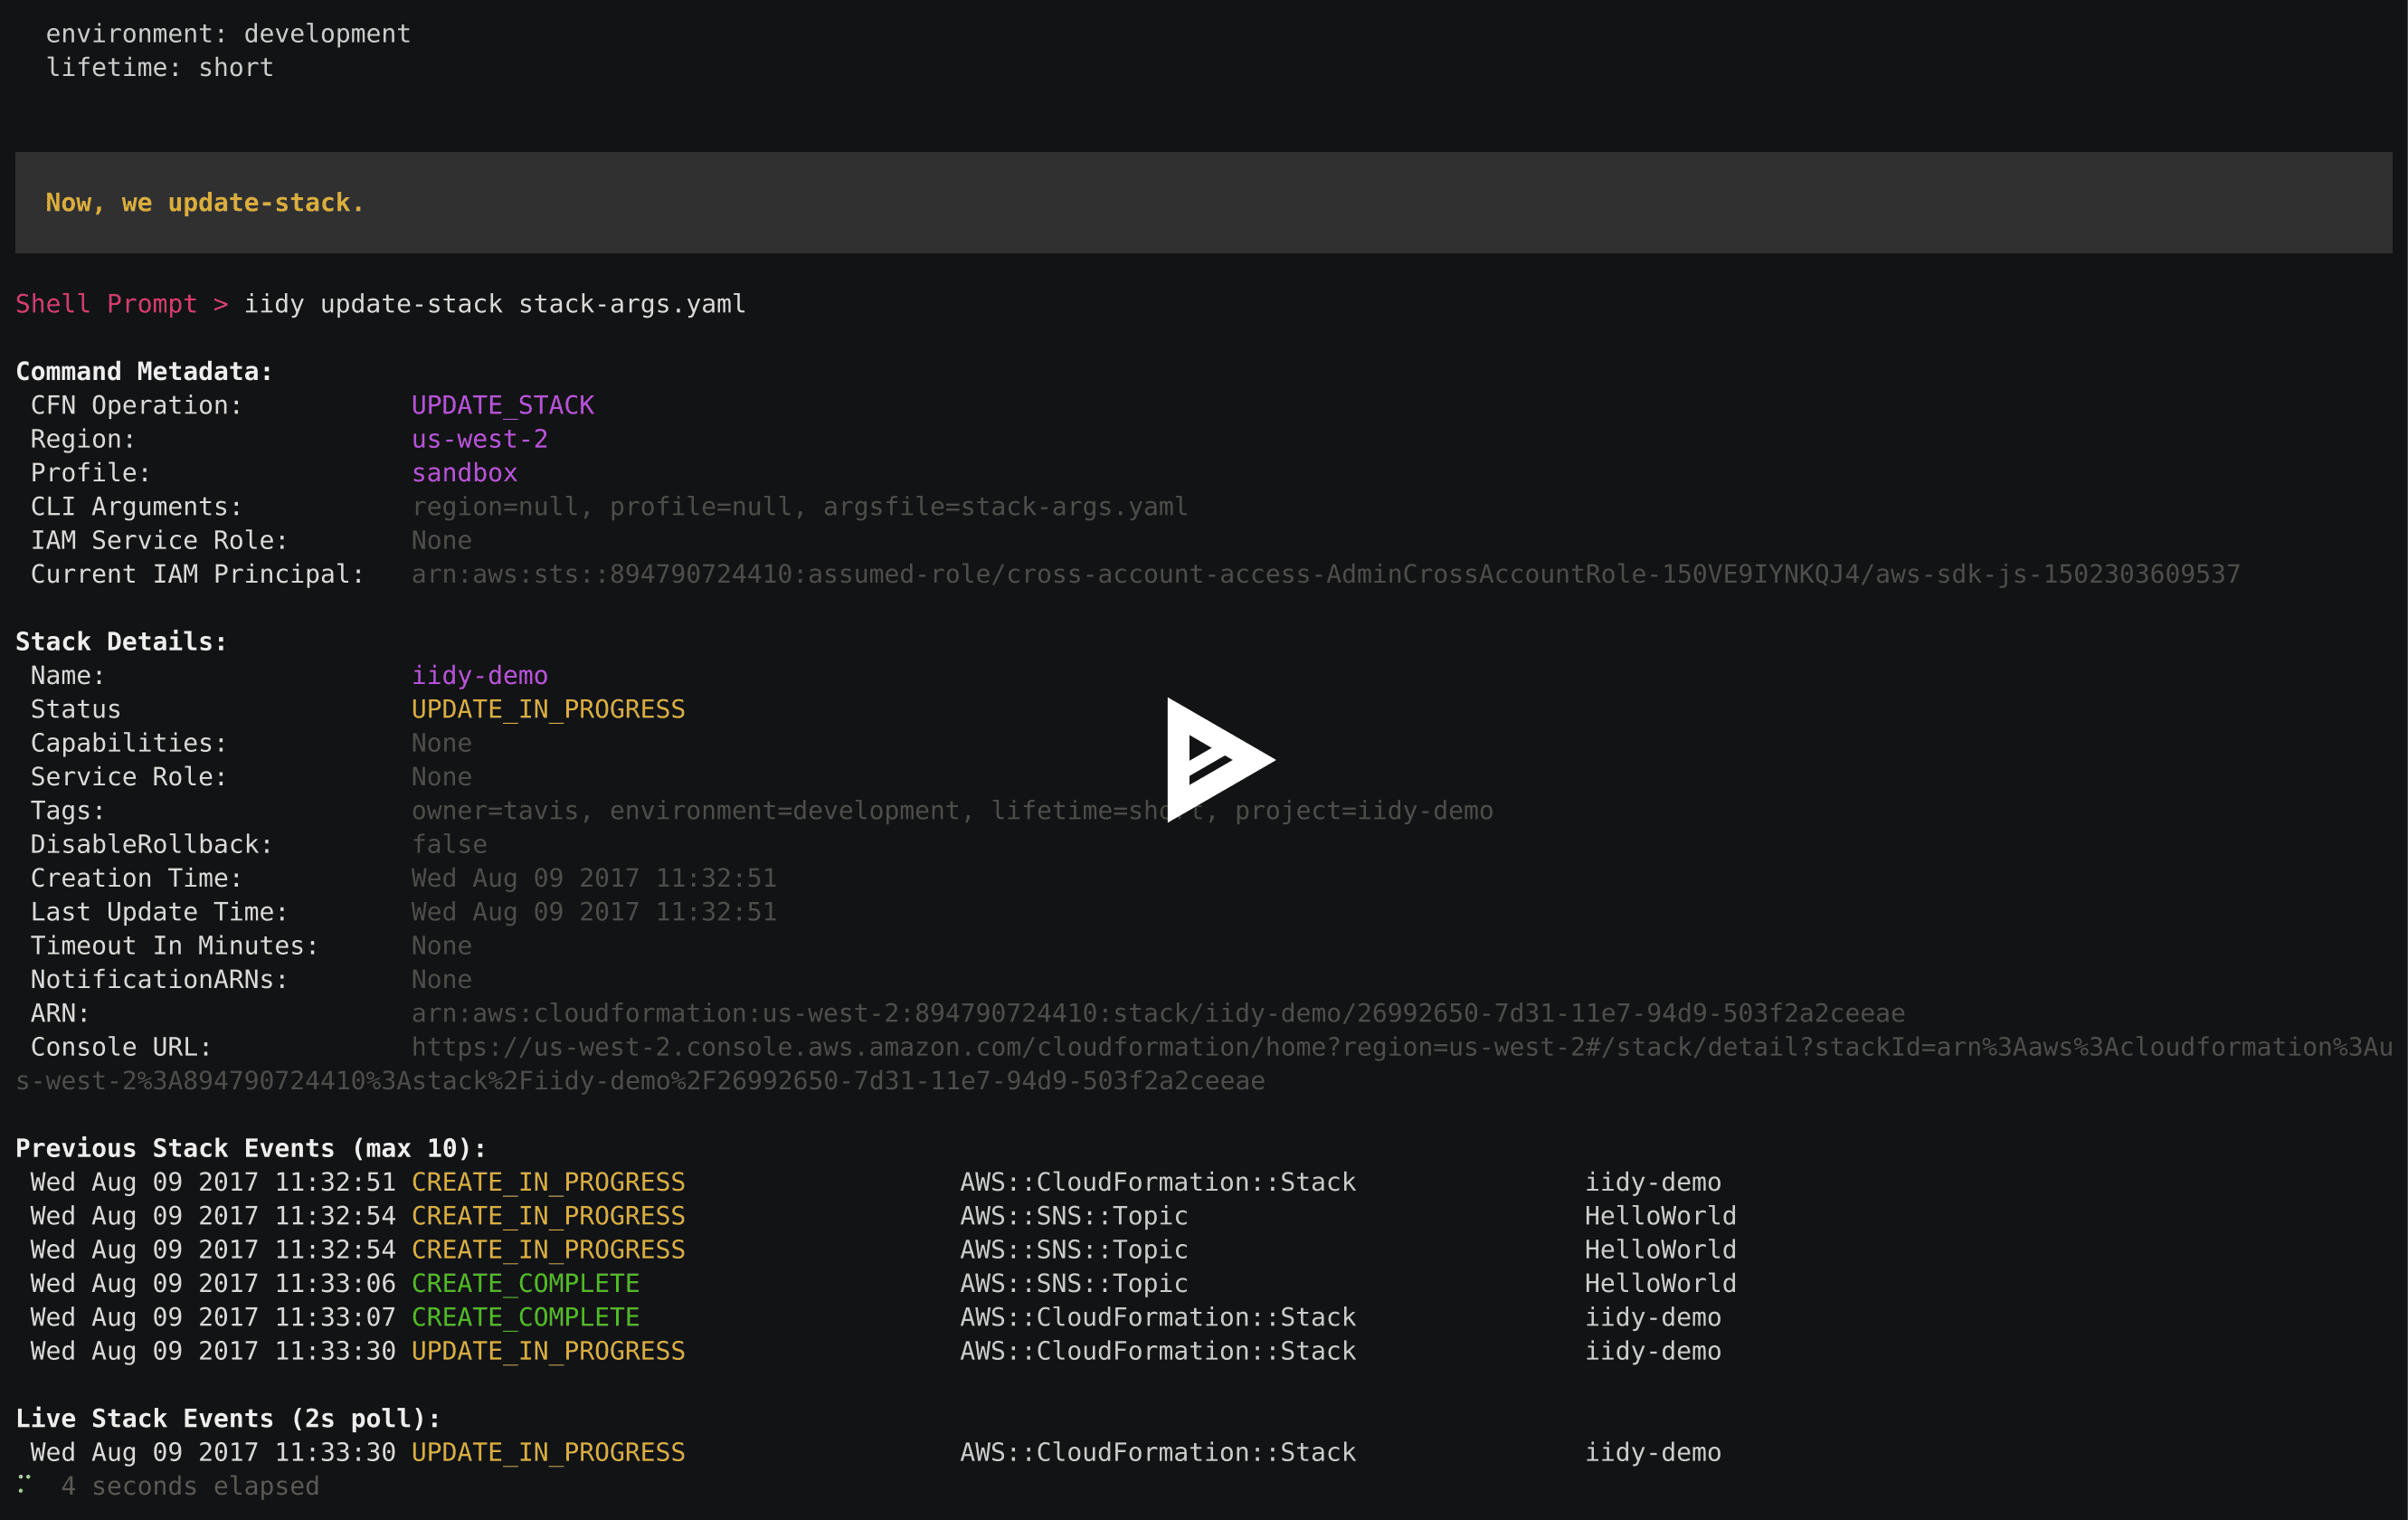Click the Creation Time timestamp
This screenshot has width=2408, height=1520.
click(x=594, y=877)
